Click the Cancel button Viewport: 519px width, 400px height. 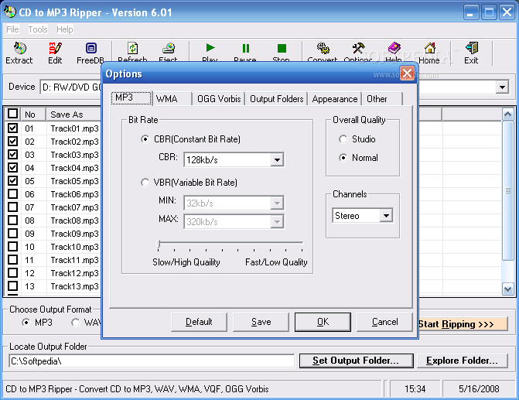[x=384, y=322]
